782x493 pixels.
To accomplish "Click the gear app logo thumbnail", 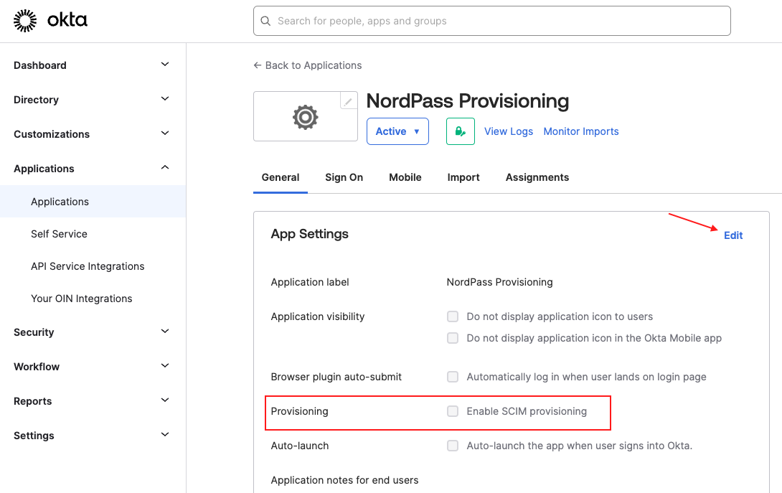I will pos(305,117).
